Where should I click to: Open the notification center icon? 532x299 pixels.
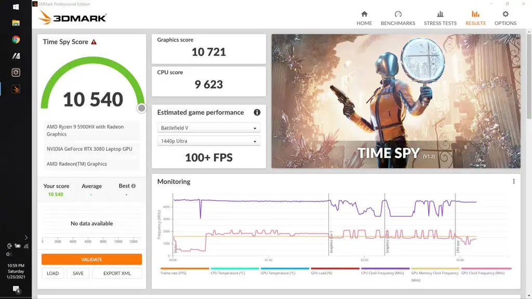click(16, 290)
